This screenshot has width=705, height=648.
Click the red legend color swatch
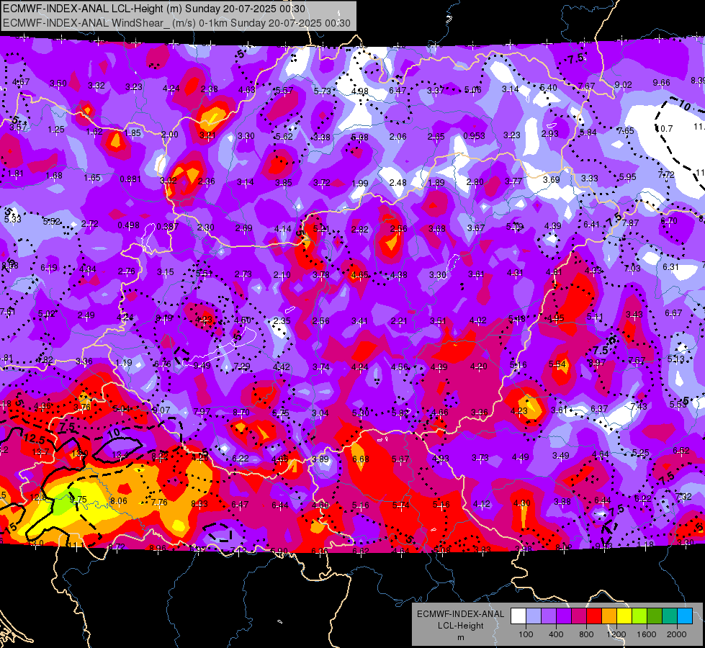coord(594,616)
